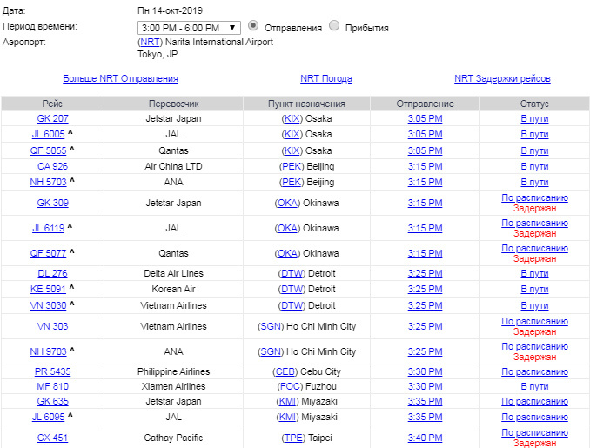Click 3:30 PM departure time for PR 5435
This screenshot has width=590, height=448.
tap(426, 371)
